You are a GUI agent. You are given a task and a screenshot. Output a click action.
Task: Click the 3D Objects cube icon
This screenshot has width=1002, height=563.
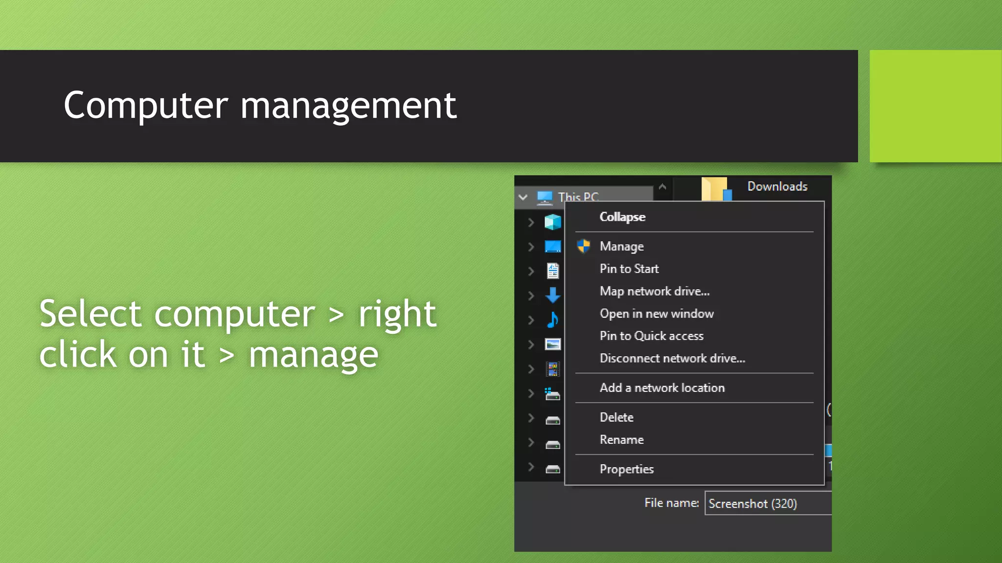click(x=553, y=222)
